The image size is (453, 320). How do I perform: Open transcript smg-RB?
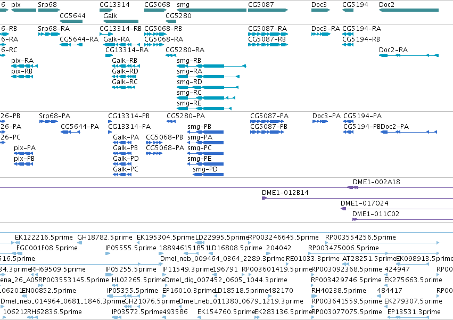click(x=189, y=61)
